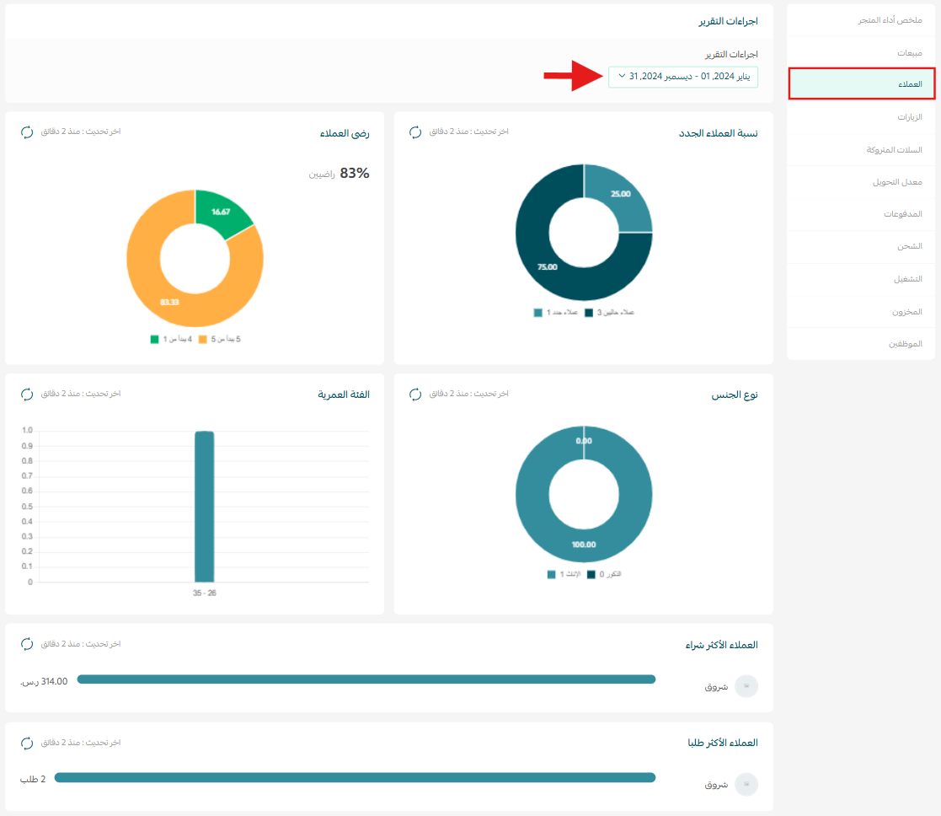
Task: Click the 26 - 35 age group bar
Action: pos(204,506)
